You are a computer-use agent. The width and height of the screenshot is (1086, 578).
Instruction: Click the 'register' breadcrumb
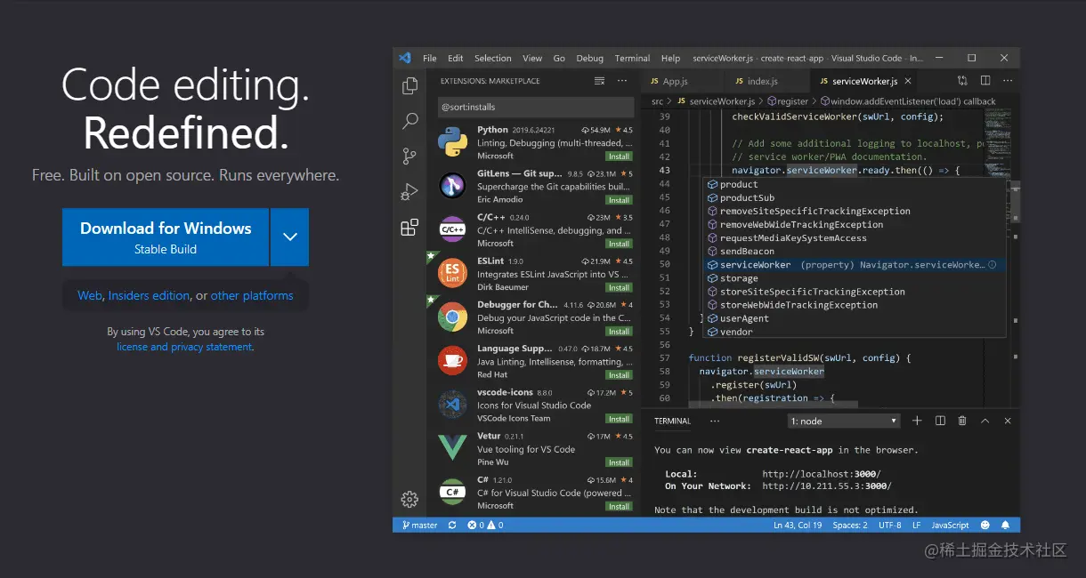pyautogui.click(x=787, y=101)
